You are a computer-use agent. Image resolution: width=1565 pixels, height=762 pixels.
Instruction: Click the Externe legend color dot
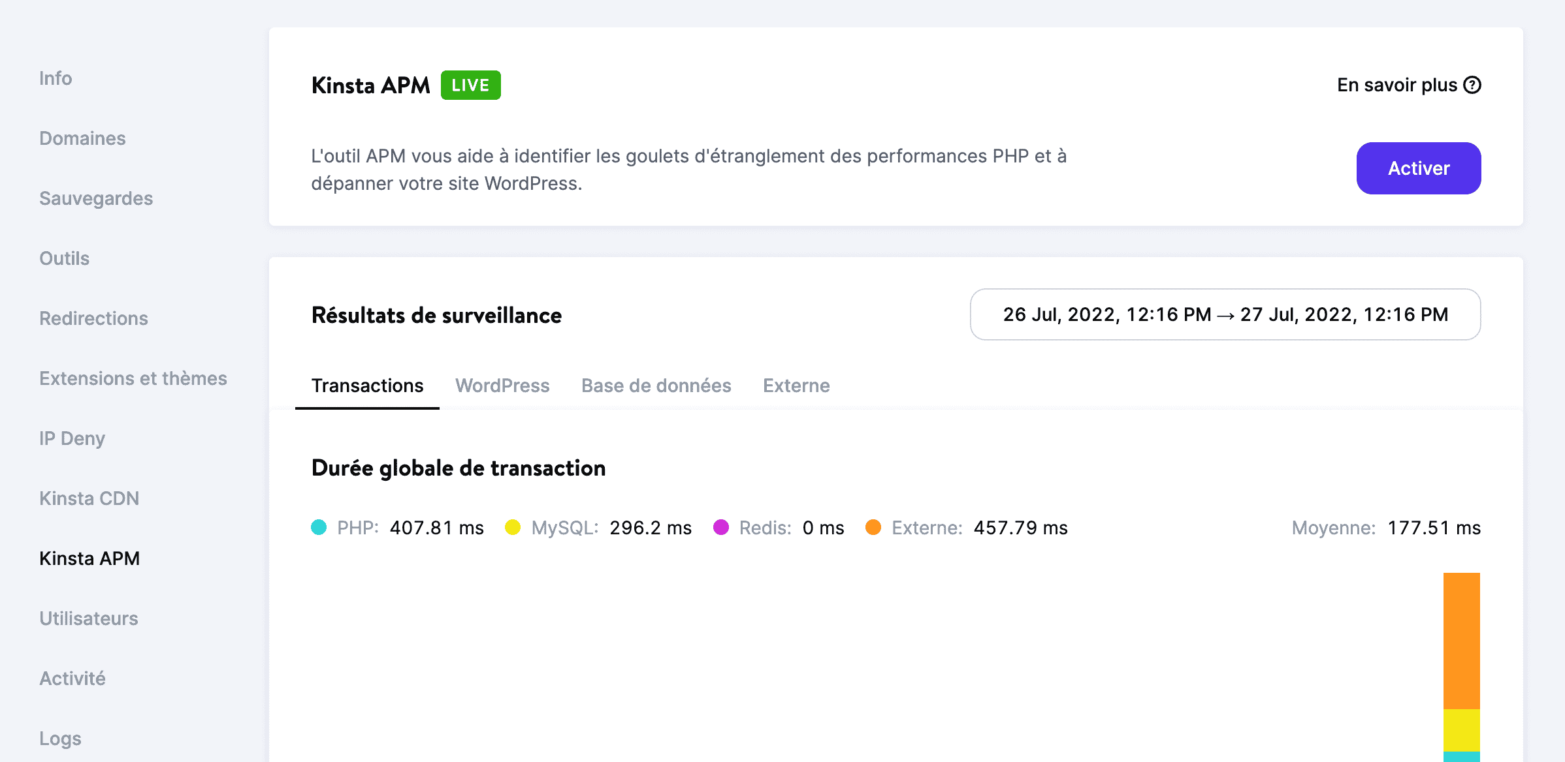click(x=875, y=527)
